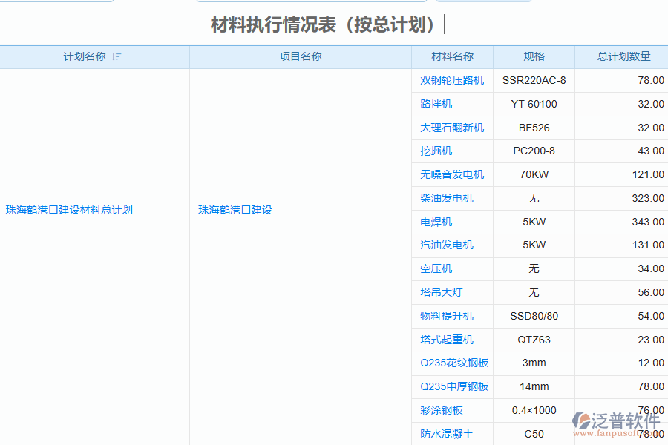Viewport: 668px width, 445px height.
Task: Click the 总计划数量 column header
Action: [x=623, y=56]
